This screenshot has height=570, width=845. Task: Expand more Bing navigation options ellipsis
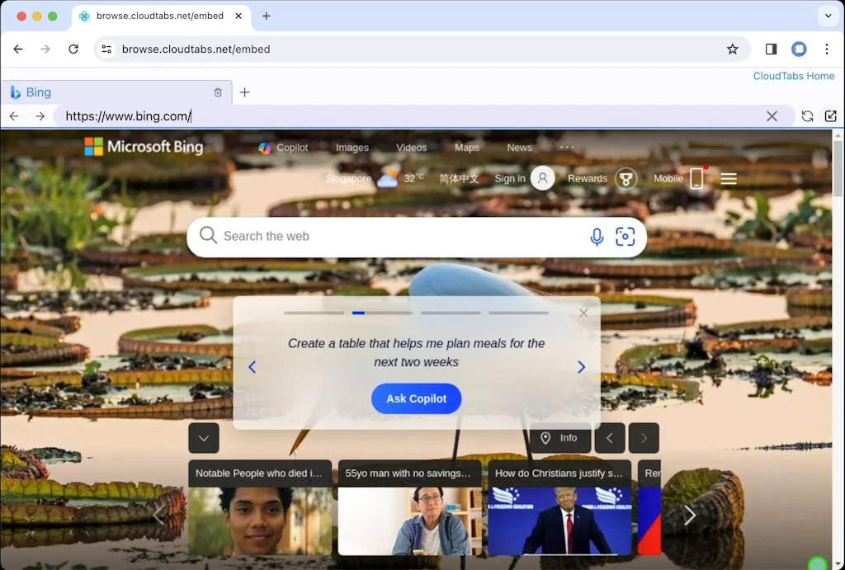click(x=567, y=148)
